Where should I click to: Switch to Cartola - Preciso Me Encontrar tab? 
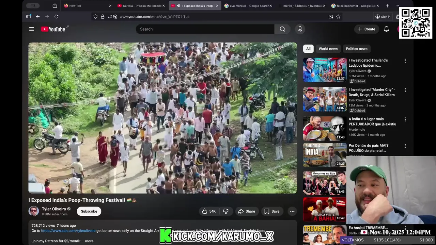coord(141,6)
